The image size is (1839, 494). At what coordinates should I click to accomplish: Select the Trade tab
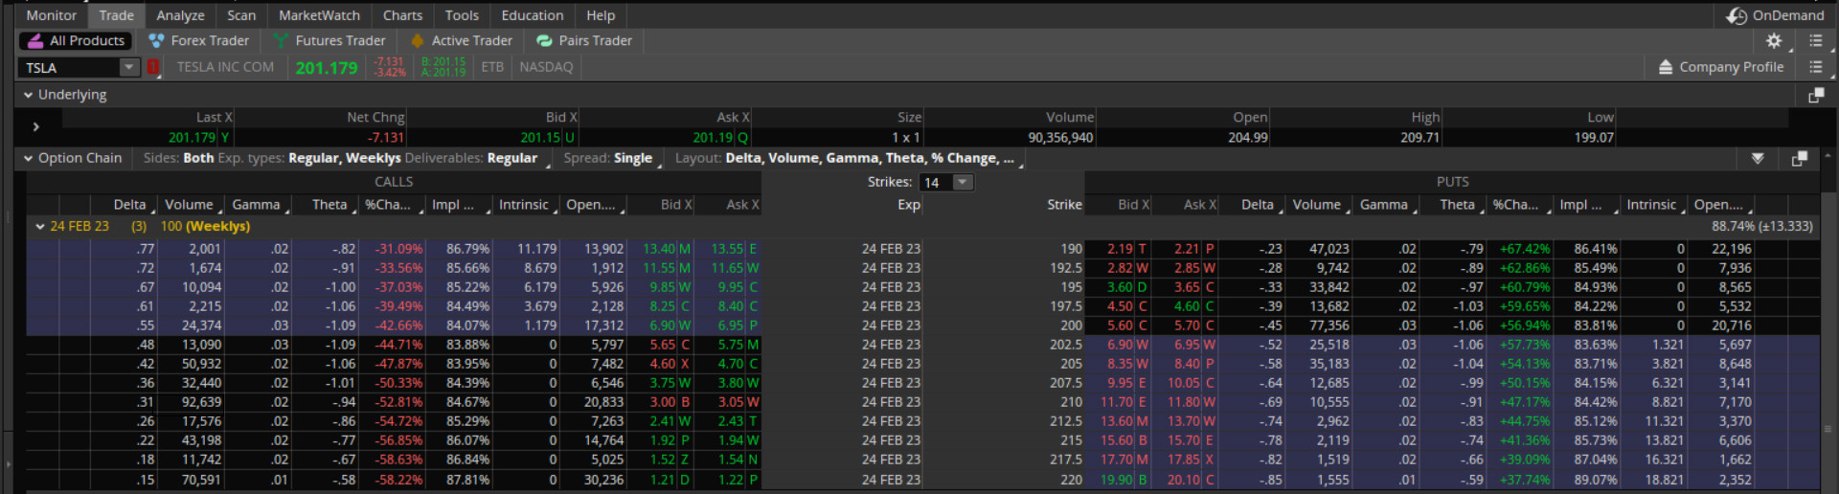tap(117, 15)
